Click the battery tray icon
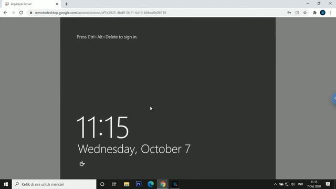The width and height of the screenshot is (336, 189). (x=281, y=184)
